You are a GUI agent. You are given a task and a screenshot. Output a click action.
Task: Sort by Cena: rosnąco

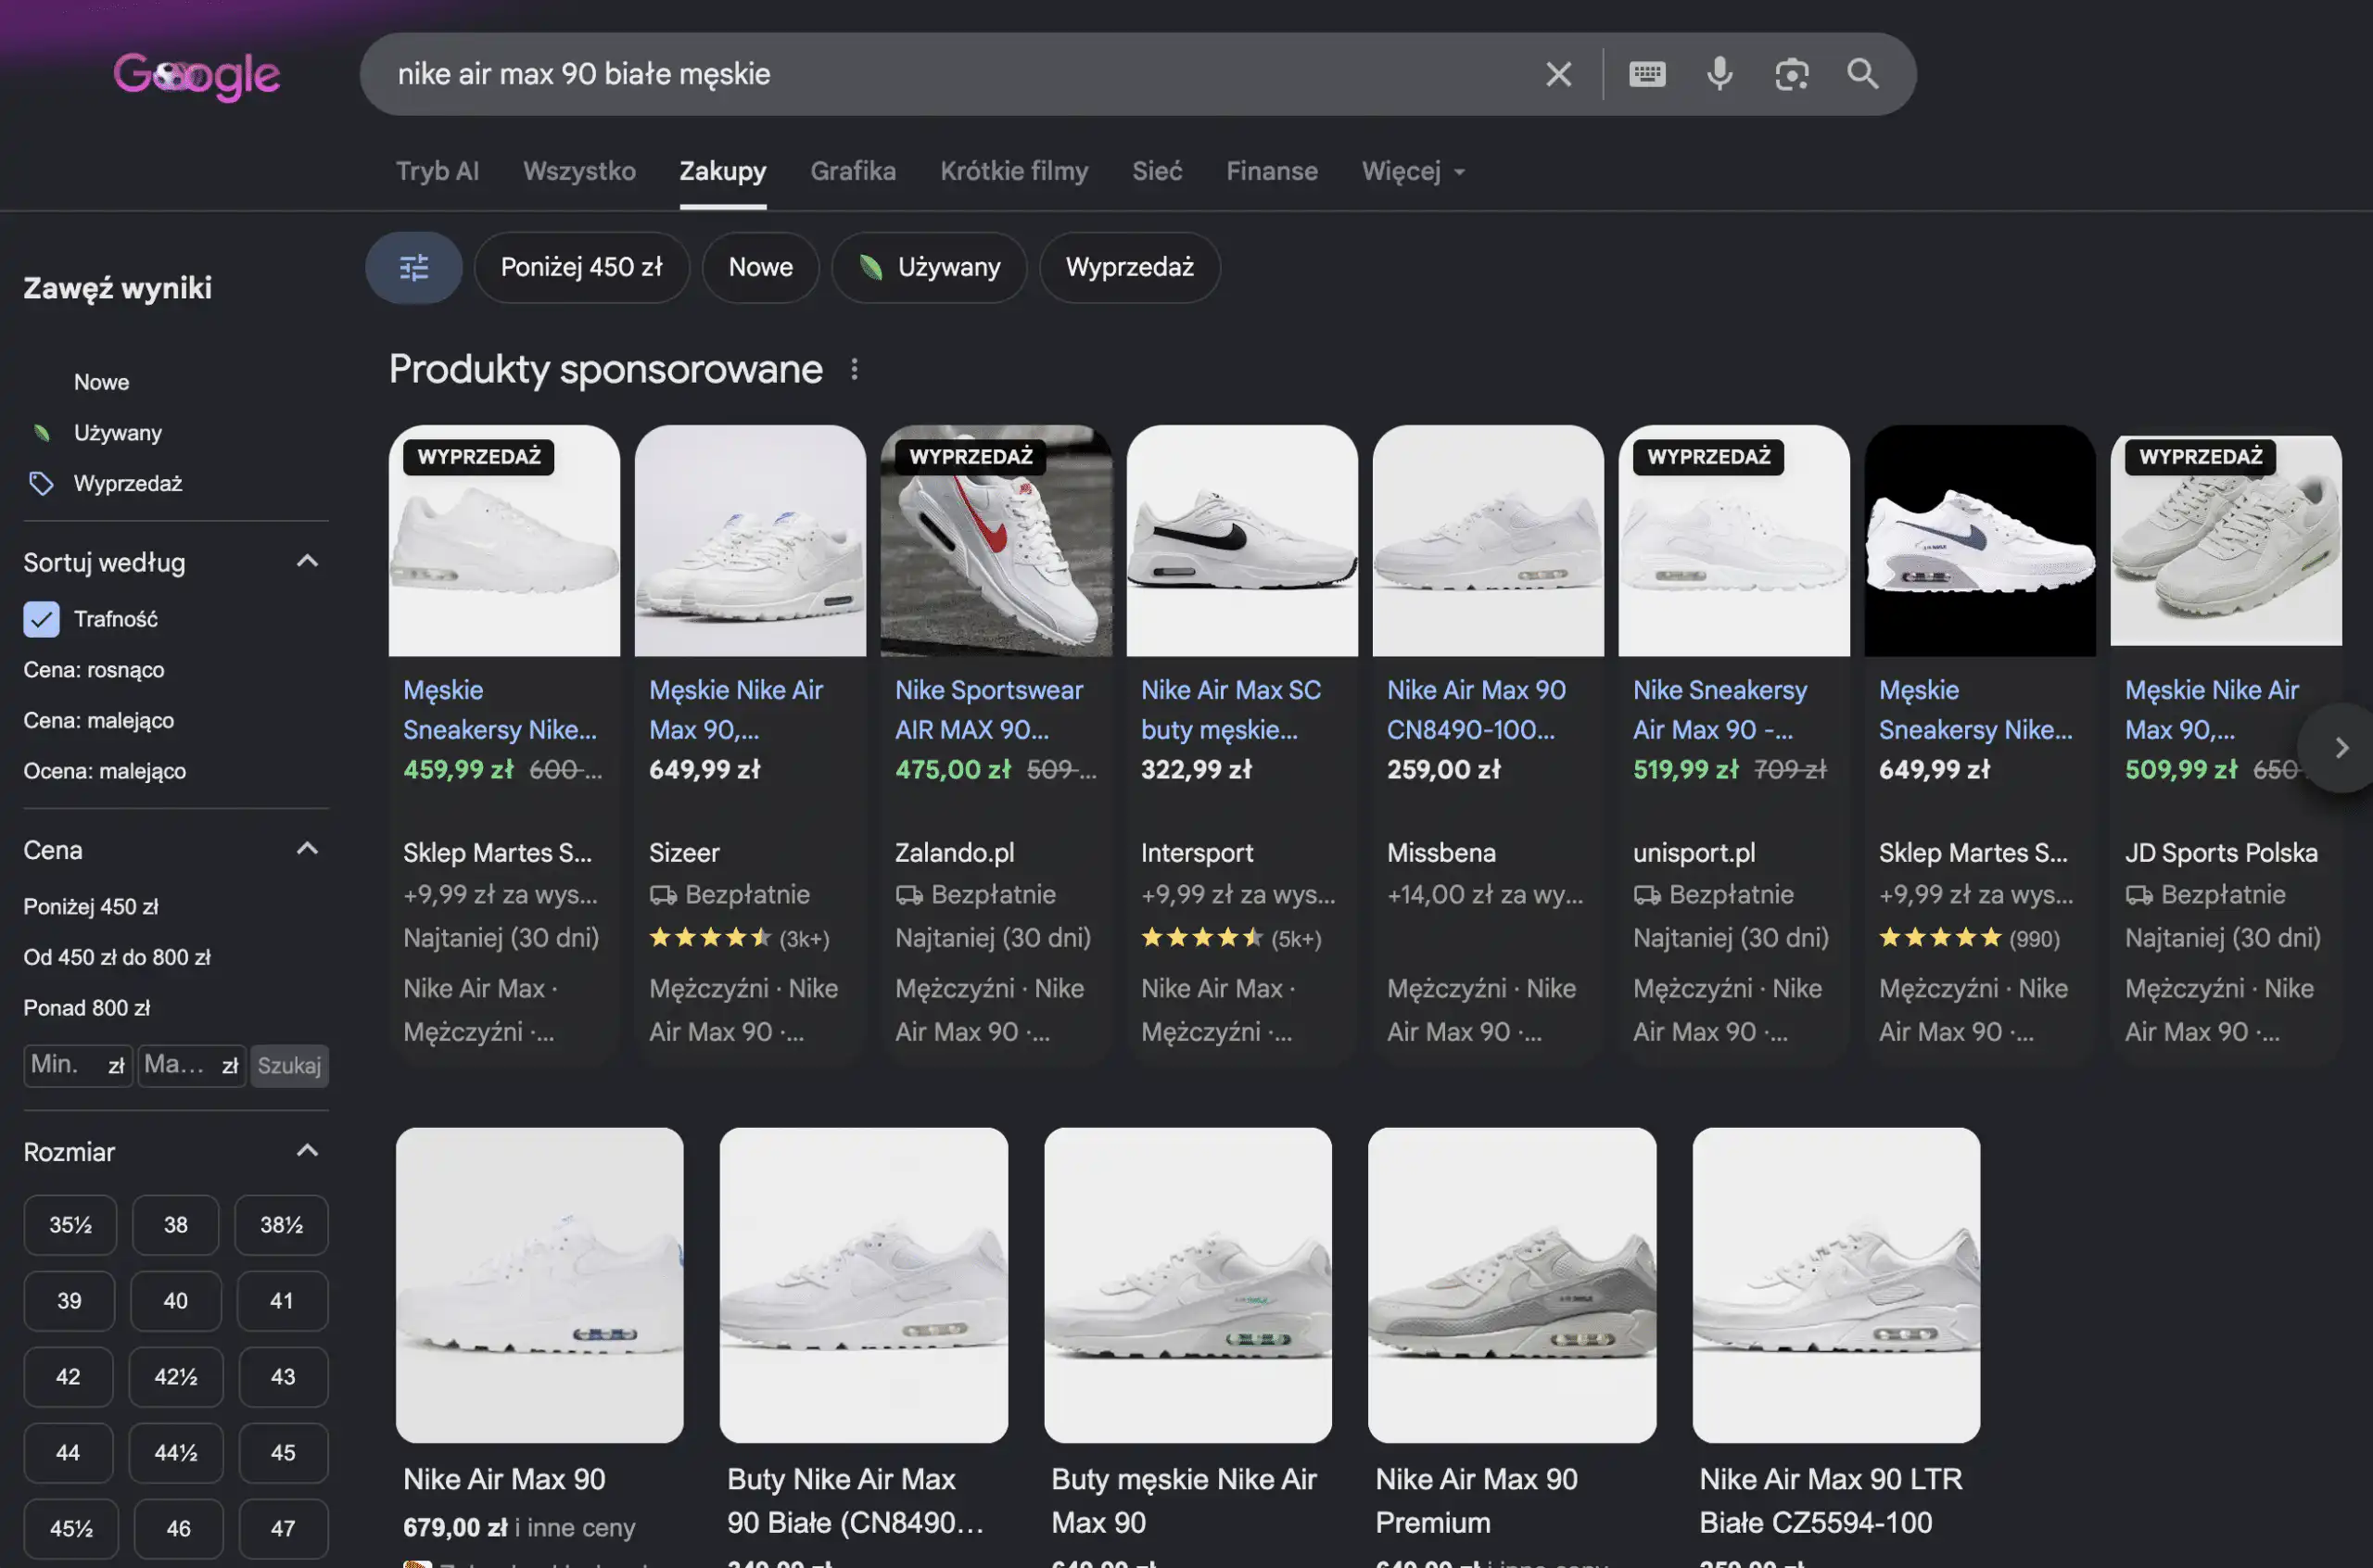[x=94, y=670]
